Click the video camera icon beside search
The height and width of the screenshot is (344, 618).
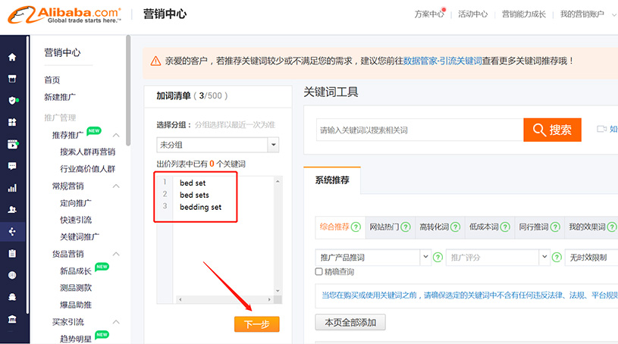601,130
